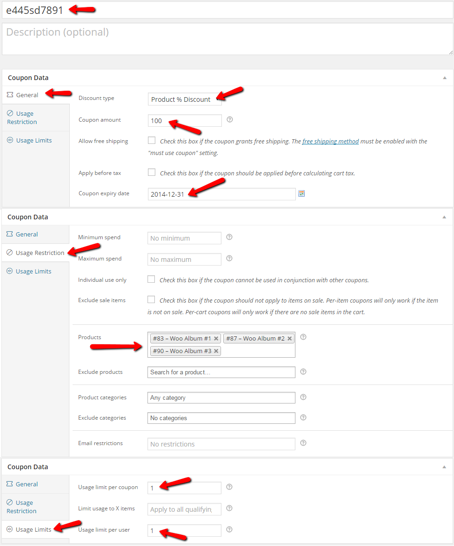Collapse the bottom Coupon Data panel

[444, 466]
